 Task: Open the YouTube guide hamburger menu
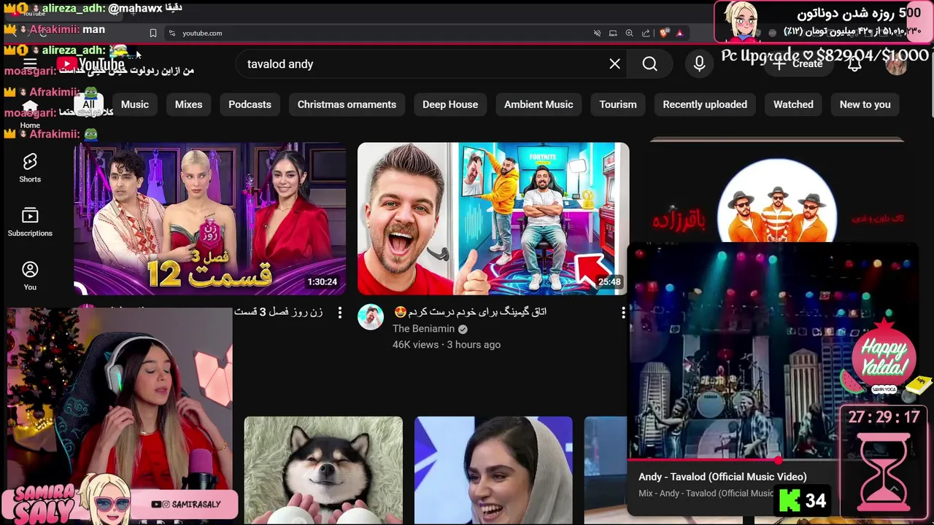pos(30,63)
